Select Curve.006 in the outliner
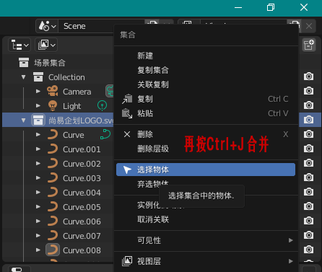 pyautogui.click(x=82, y=221)
